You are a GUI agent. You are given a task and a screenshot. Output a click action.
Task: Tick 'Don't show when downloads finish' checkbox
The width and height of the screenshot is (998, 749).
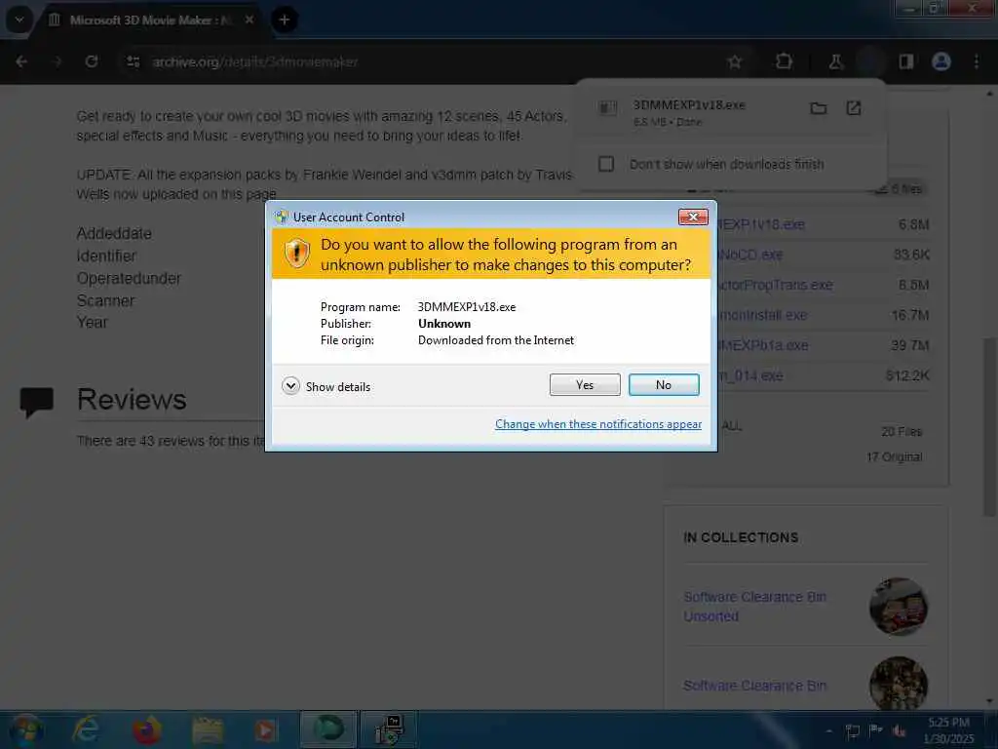click(x=606, y=164)
